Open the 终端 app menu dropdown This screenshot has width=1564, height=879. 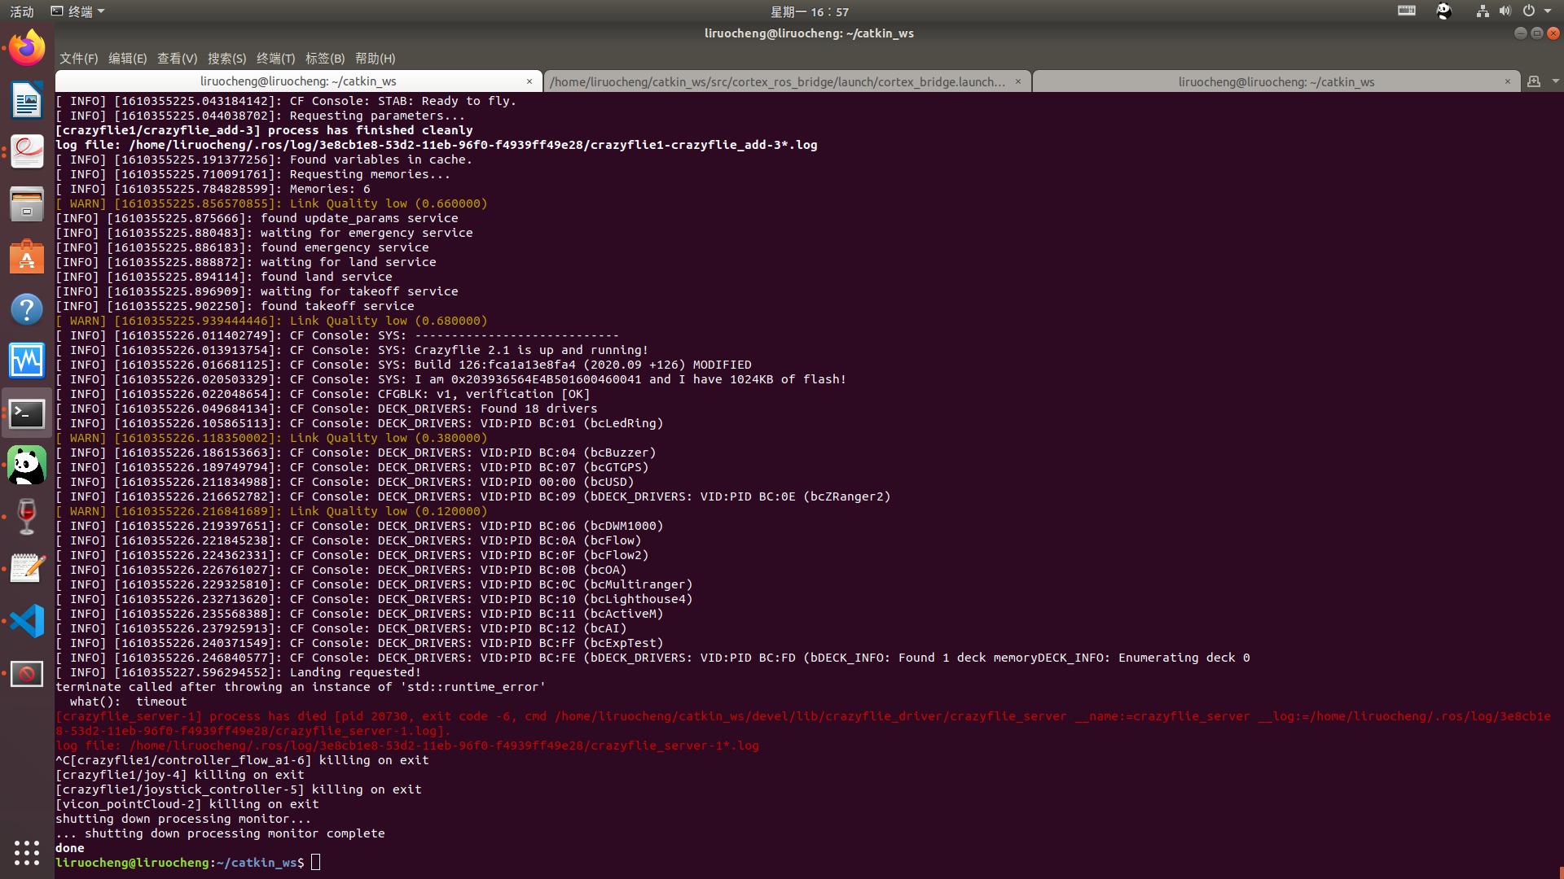[79, 11]
